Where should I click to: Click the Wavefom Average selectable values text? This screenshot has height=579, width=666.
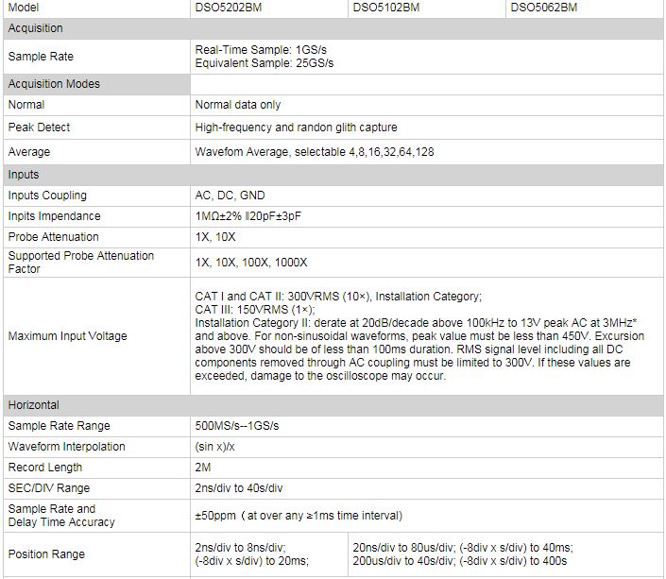click(x=315, y=152)
